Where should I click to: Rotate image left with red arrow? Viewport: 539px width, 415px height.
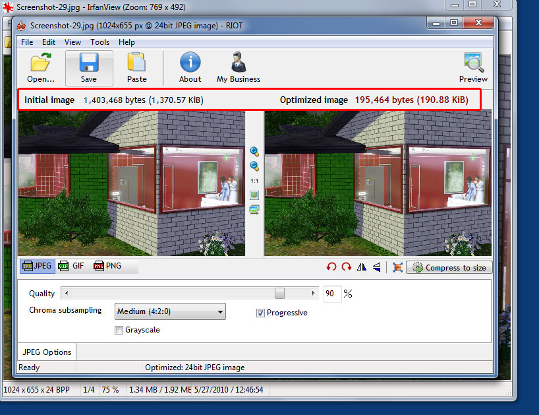331,267
